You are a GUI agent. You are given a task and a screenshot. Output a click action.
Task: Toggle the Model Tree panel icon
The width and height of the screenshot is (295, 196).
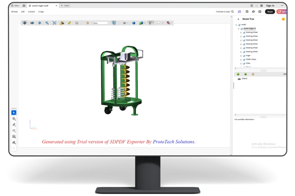point(114,23)
